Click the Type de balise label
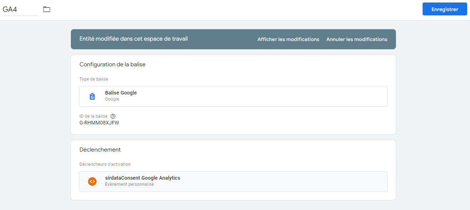The height and width of the screenshot is (210, 470). click(94, 79)
